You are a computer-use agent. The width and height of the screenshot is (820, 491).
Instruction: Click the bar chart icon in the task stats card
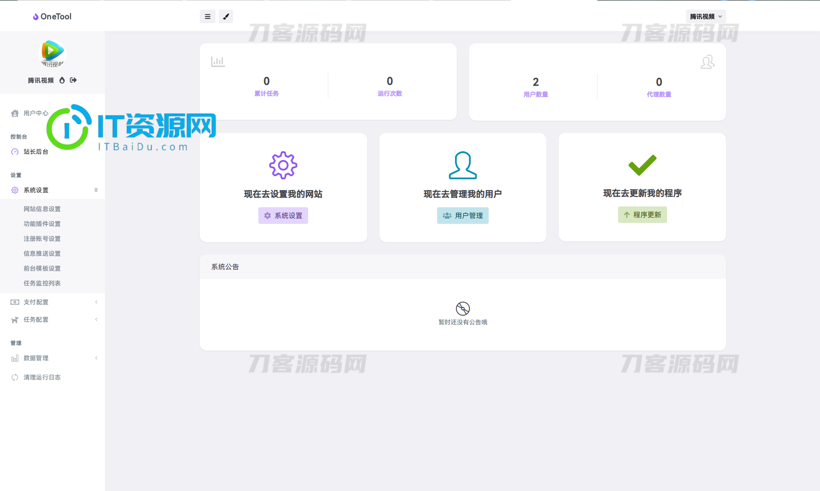click(x=218, y=62)
